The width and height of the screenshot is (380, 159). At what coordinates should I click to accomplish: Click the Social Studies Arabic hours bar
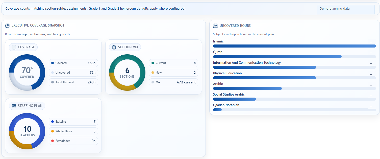(x=294, y=99)
